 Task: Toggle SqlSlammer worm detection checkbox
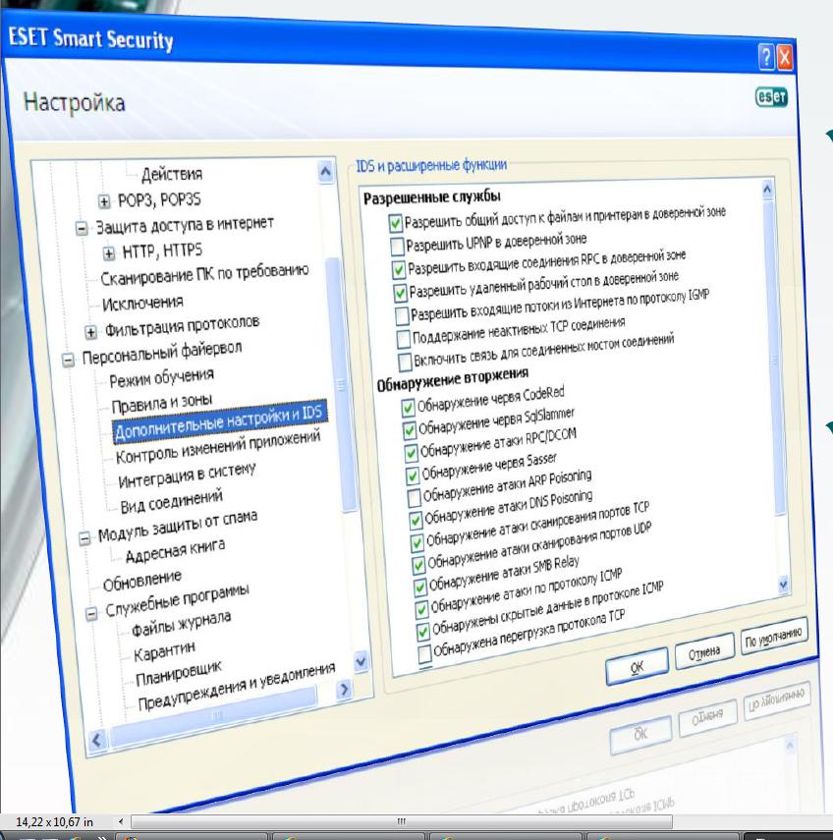click(410, 430)
